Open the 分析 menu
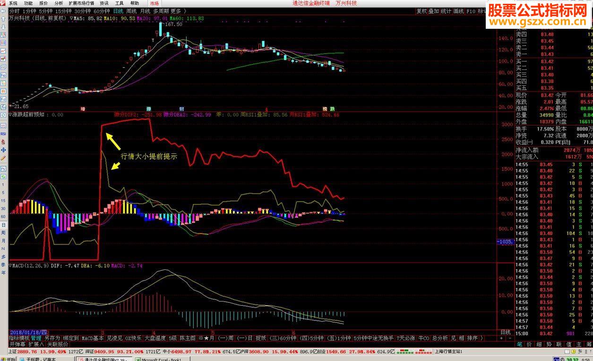The height and width of the screenshot is (361, 593). coord(59,3)
